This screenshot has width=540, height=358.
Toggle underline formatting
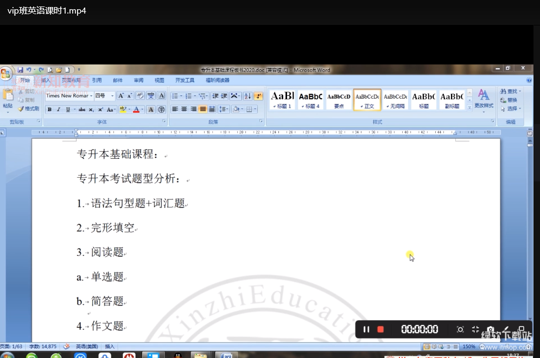[x=68, y=109]
